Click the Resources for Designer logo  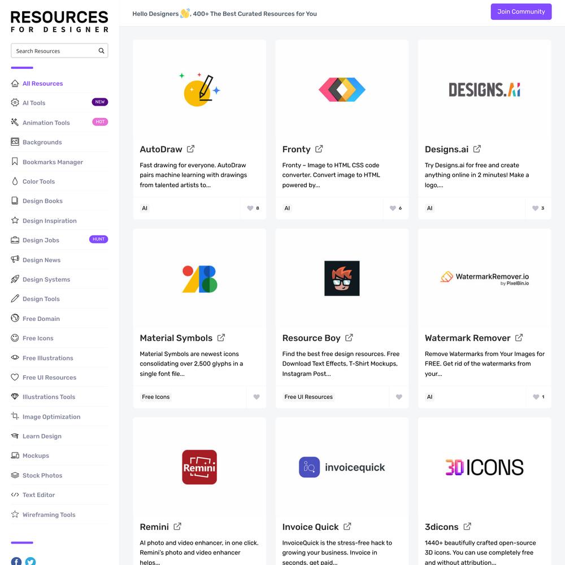pos(59,21)
